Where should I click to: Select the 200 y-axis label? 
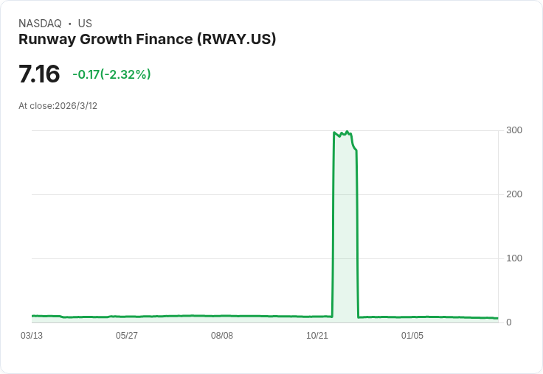pos(514,194)
